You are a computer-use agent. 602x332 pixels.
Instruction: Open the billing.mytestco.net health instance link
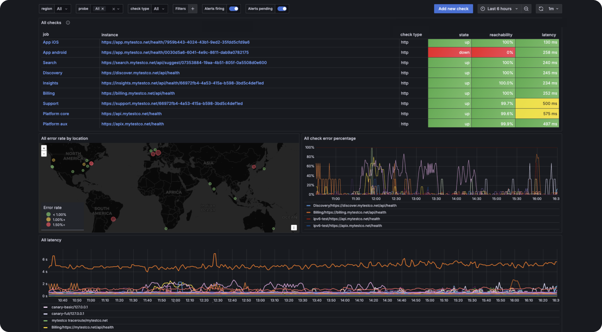138,93
